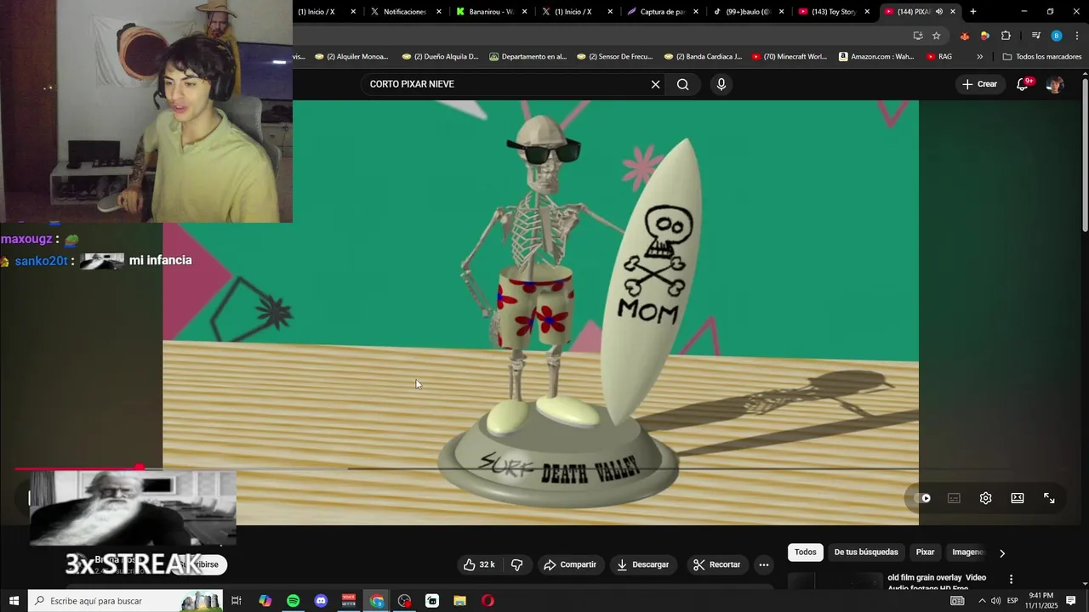Start voice search with the microphone icon
The height and width of the screenshot is (612, 1089).
(x=721, y=84)
